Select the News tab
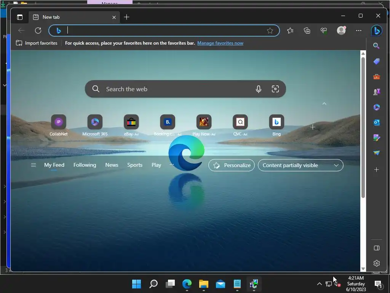Image resolution: width=390 pixels, height=293 pixels. [112, 165]
